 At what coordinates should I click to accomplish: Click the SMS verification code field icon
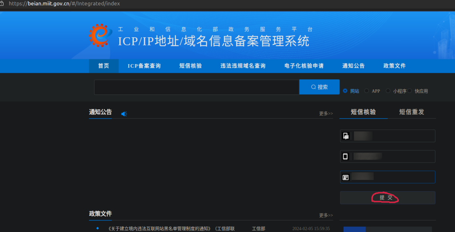346,136
